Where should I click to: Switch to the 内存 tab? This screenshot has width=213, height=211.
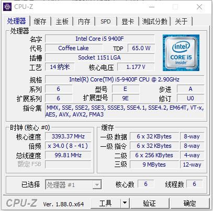tap(84, 21)
